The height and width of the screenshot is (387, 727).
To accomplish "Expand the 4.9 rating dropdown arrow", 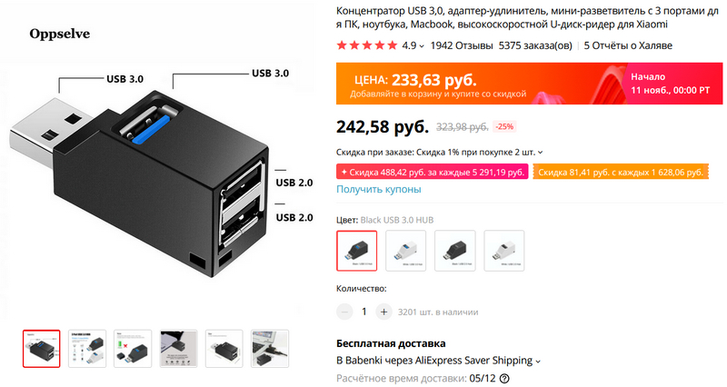I will [422, 46].
